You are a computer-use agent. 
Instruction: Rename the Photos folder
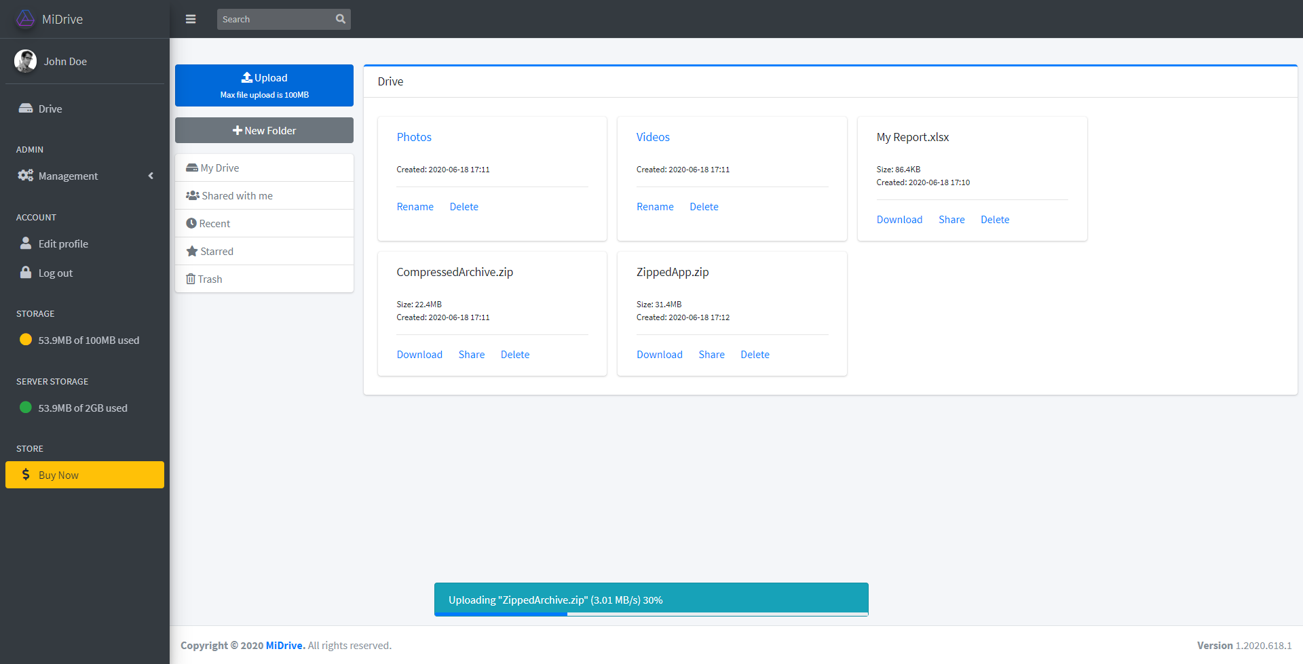click(415, 207)
